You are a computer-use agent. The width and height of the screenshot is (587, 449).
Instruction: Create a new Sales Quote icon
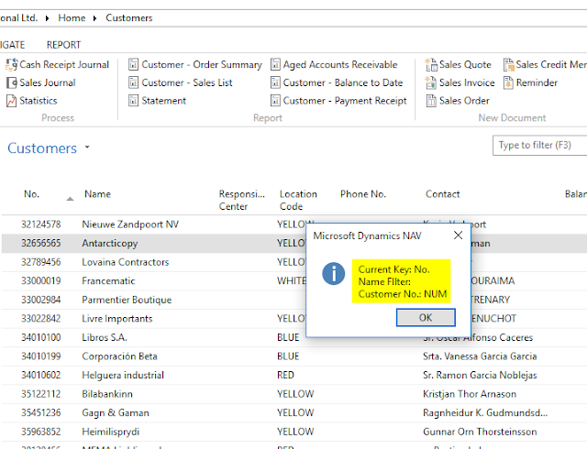[x=431, y=65]
